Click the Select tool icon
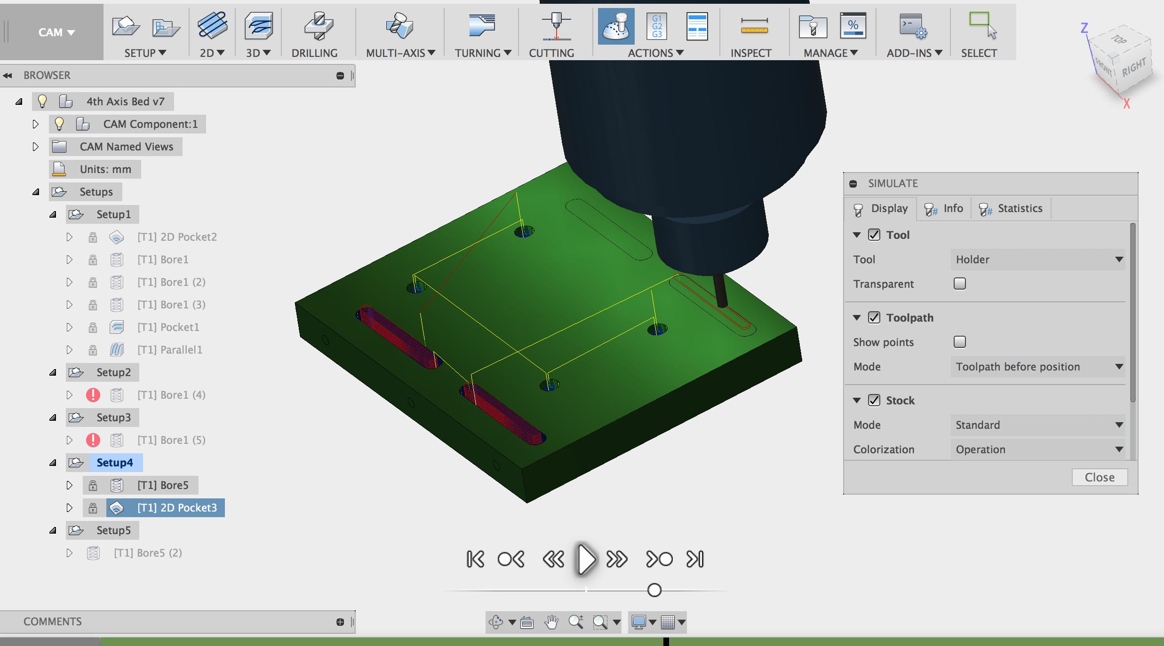Screen dimensions: 1164x646 click(x=983, y=25)
